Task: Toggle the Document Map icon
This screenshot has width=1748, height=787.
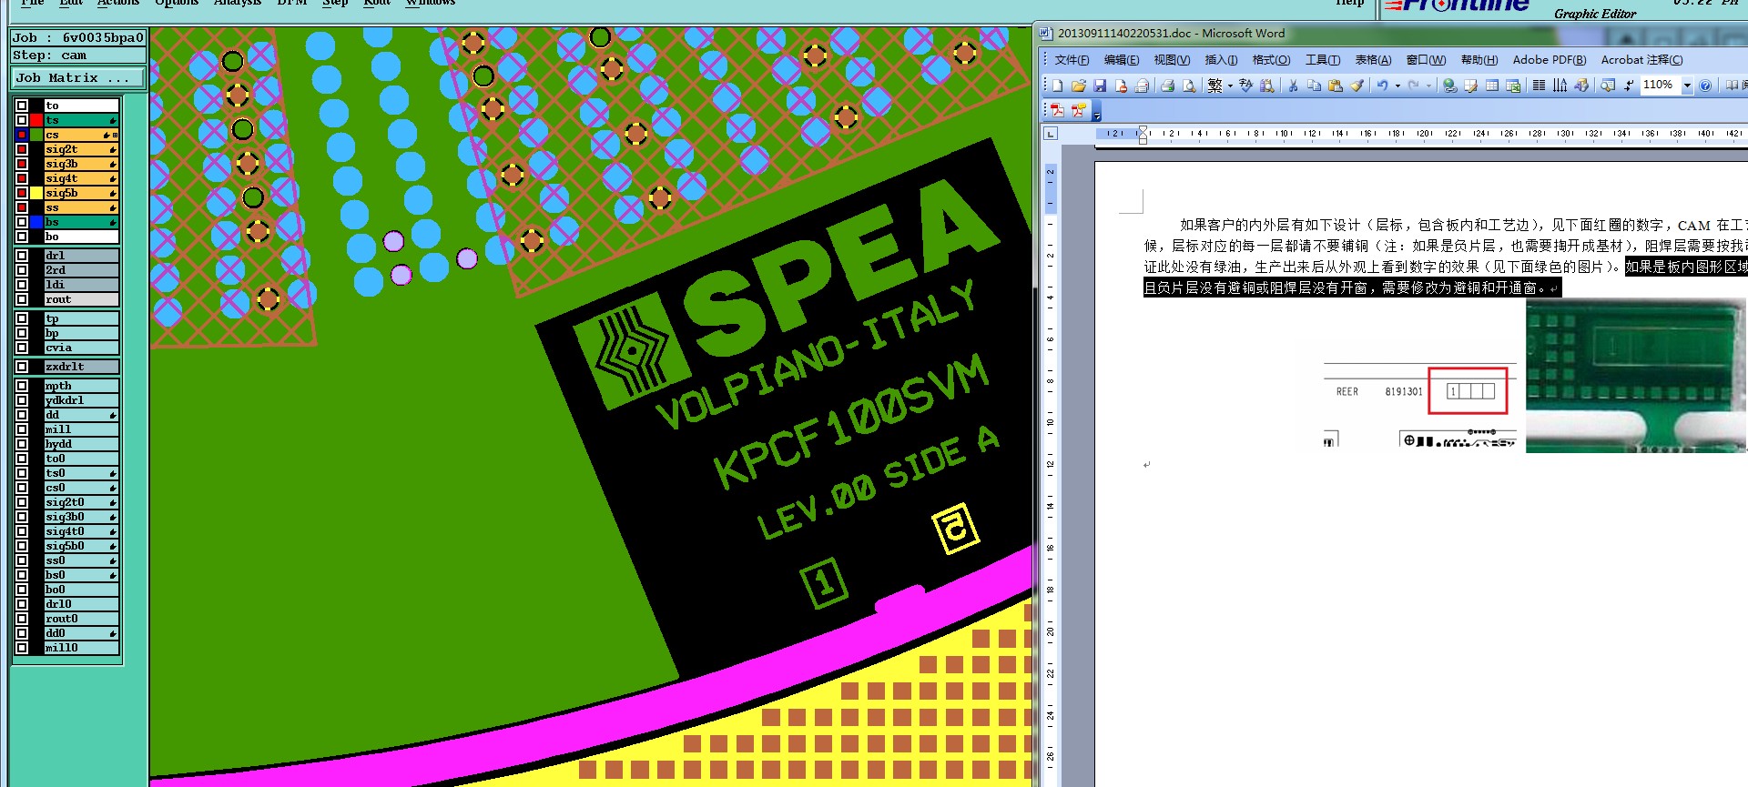Action: click(x=1608, y=86)
